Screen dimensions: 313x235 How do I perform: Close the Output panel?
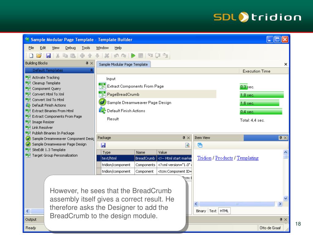(286, 219)
